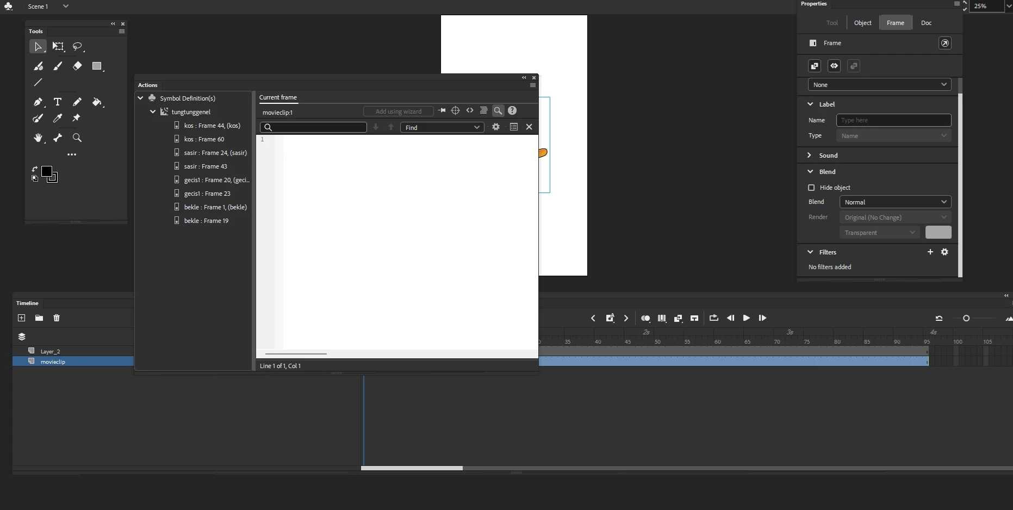Collapse the Filters section
Image resolution: width=1013 pixels, height=510 pixels.
tap(810, 252)
